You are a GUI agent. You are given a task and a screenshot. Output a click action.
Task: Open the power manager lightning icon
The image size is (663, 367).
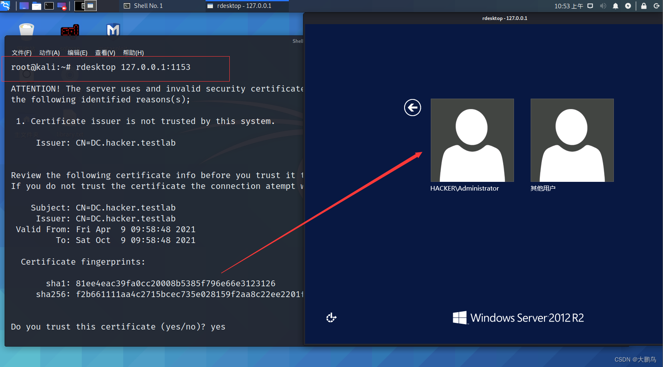[x=628, y=6]
